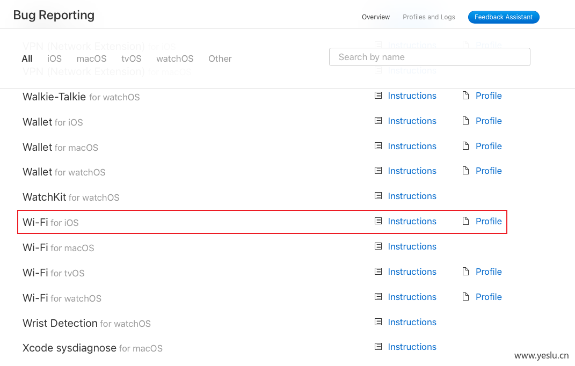Click the 'Wi-Fi for watchOS' row title
The image size is (575, 366).
[62, 298]
